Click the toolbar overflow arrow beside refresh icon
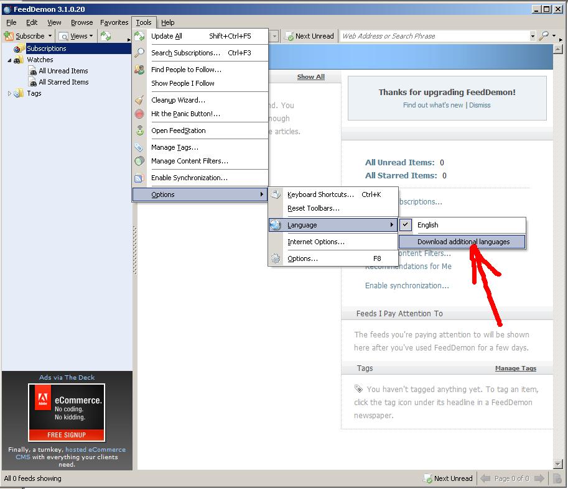The width and height of the screenshot is (568, 489). [x=129, y=40]
